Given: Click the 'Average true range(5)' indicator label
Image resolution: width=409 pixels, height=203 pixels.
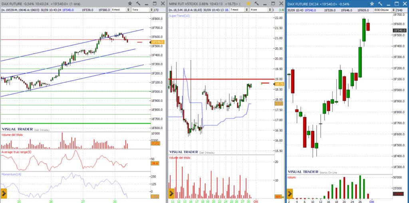Looking at the screenshot, I should [x=16, y=151].
